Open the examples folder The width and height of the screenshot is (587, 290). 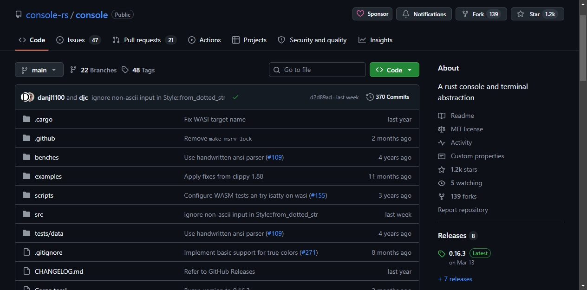click(x=48, y=176)
